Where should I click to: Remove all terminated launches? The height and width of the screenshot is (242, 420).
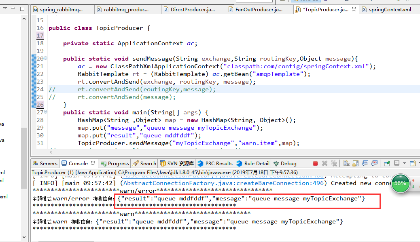pos(334,163)
